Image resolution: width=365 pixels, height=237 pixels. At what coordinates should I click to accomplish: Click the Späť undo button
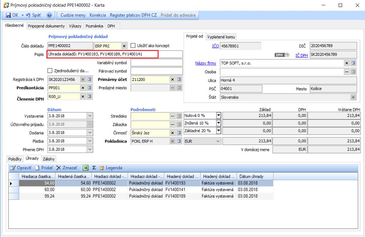point(33,15)
